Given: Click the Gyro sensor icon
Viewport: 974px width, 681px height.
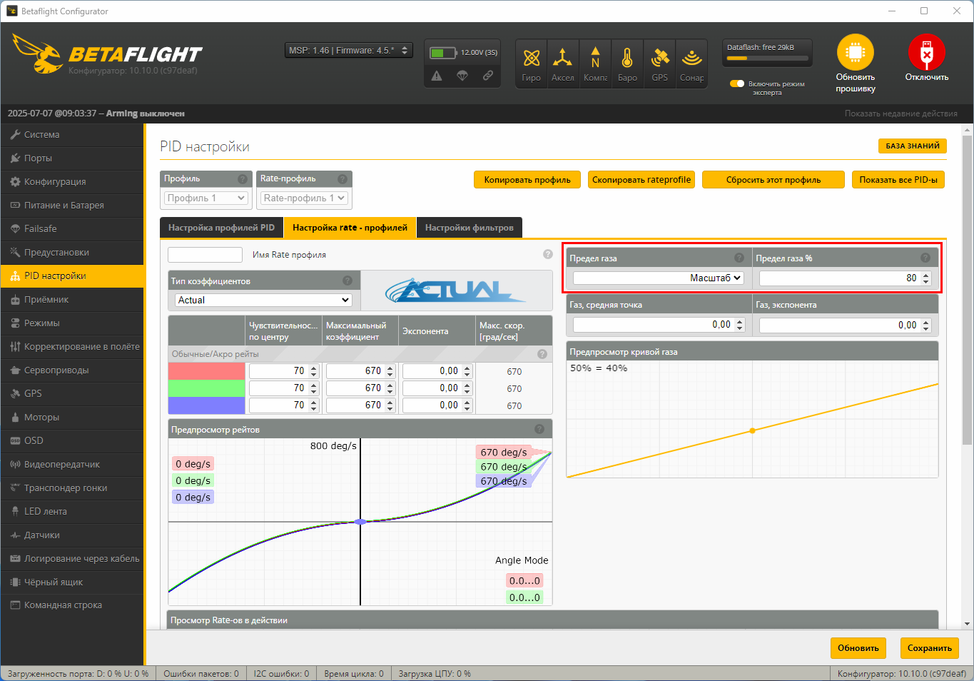Looking at the screenshot, I should coord(531,58).
